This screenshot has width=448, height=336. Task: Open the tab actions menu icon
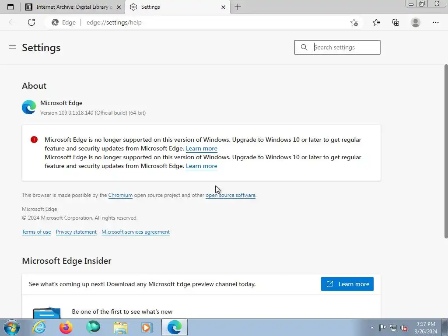10,7
